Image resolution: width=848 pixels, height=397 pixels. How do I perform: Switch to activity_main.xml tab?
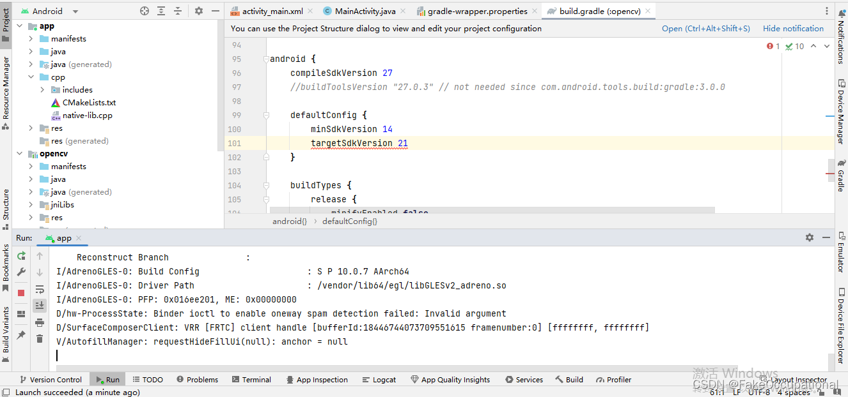click(272, 11)
